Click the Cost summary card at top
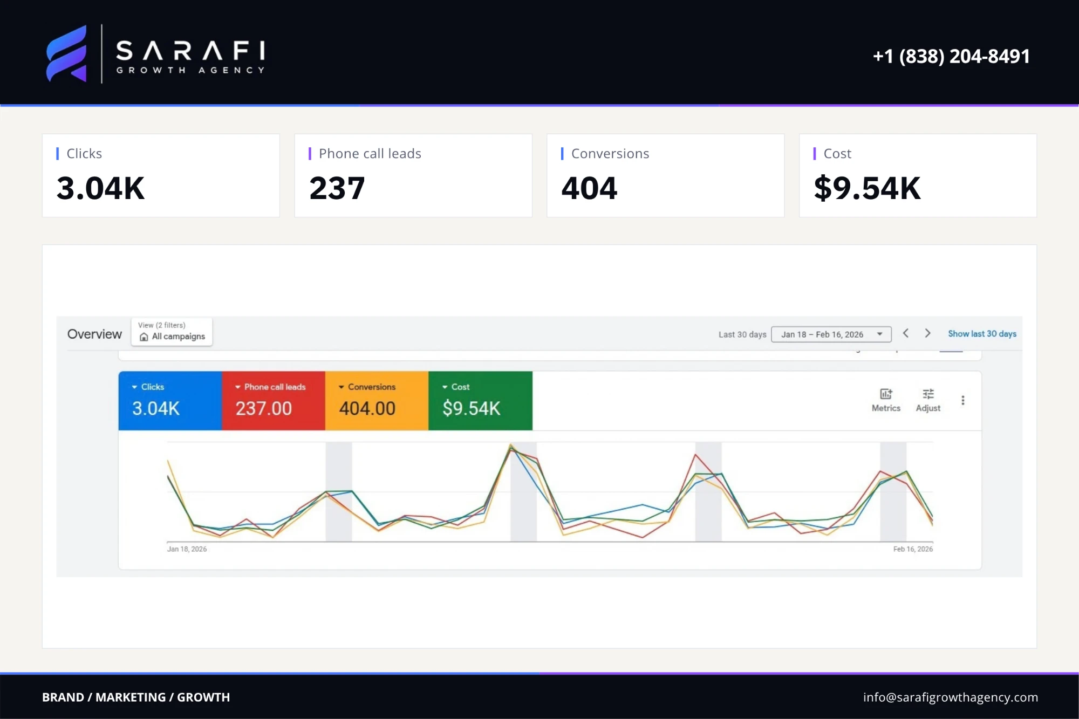 click(x=918, y=175)
